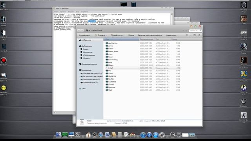Click the rocket icon in dock
The height and width of the screenshot is (141, 251).
coord(162,135)
